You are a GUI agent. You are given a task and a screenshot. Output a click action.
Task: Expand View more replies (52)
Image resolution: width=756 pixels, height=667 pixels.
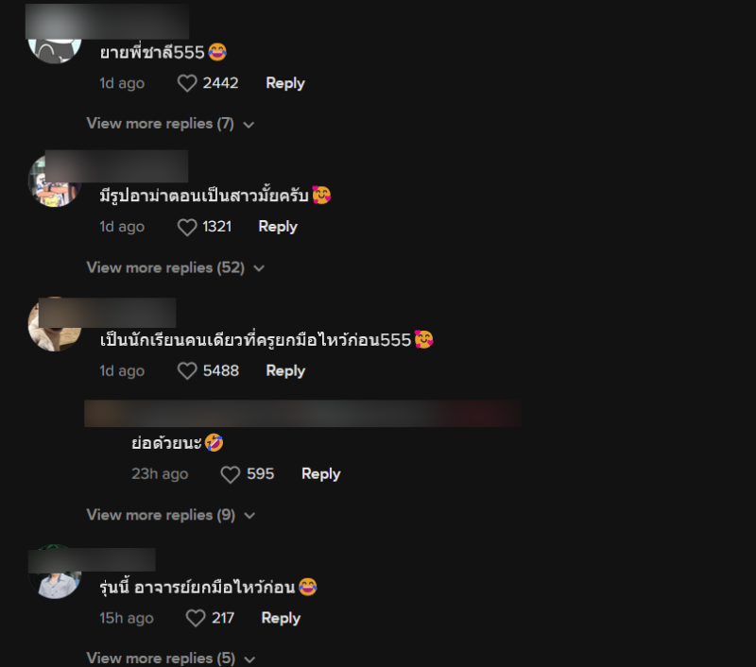coord(176,268)
